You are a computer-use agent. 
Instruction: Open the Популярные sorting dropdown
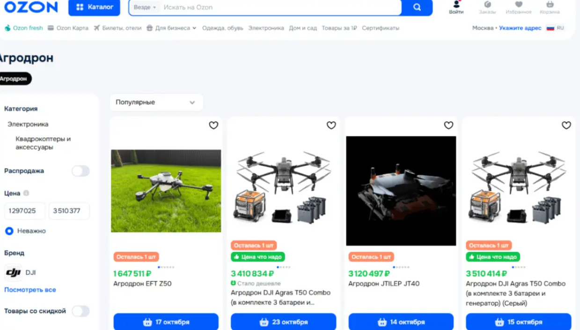tap(156, 102)
